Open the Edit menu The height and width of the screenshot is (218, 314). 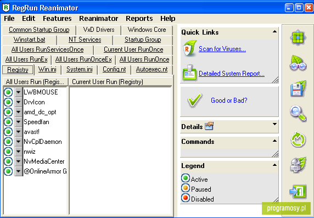(29, 19)
